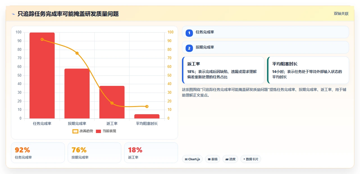Click the 表格 tag text
Screen dimensions: 360x174
pos(215,159)
